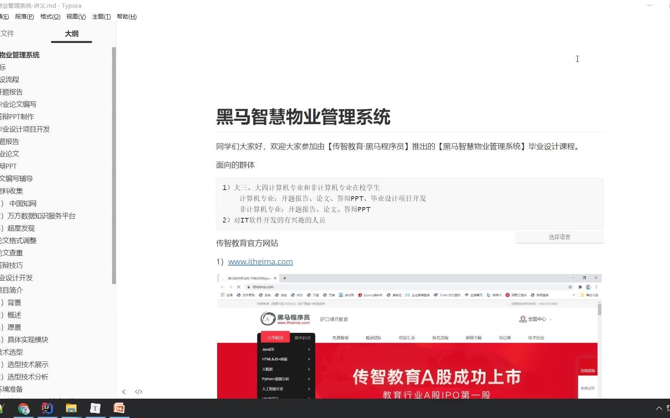Open the 主题(T) menu
Image resolution: width=670 pixels, height=418 pixels.
(101, 17)
